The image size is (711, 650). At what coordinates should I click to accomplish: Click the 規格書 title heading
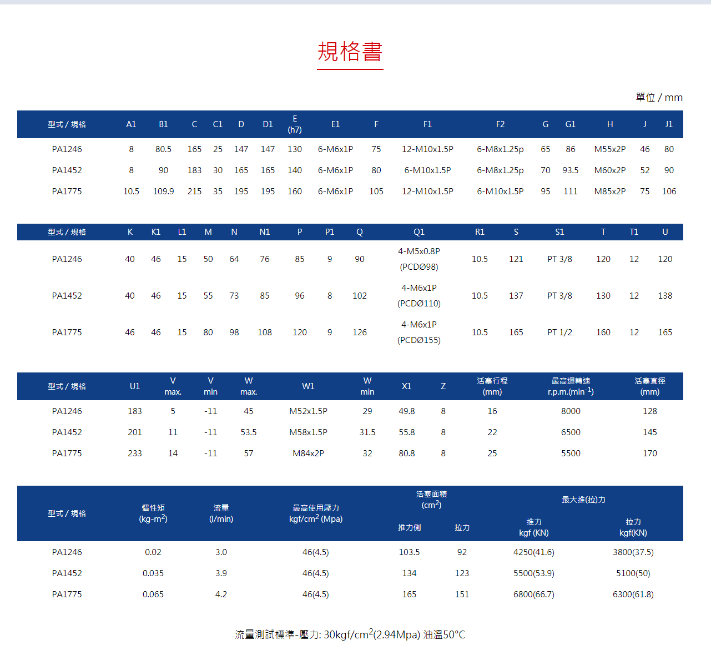click(350, 52)
